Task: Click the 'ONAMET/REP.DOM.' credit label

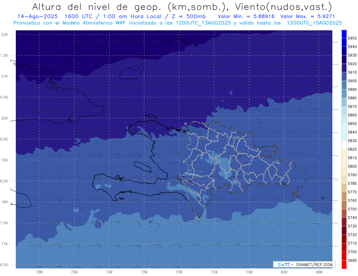Action: 315,264
